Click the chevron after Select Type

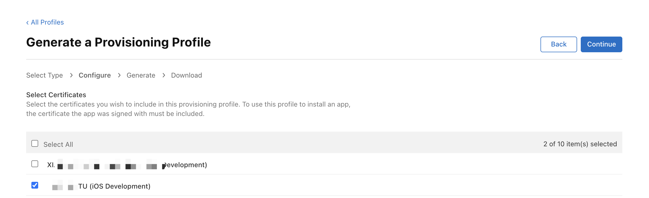point(71,75)
